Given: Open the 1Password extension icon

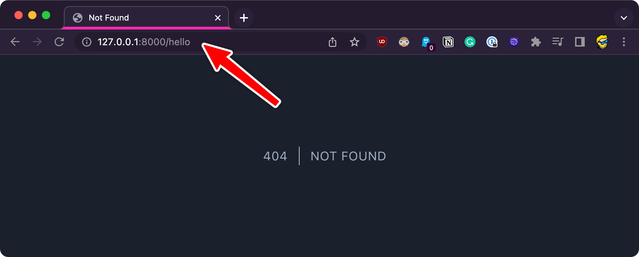Looking at the screenshot, I should (492, 42).
